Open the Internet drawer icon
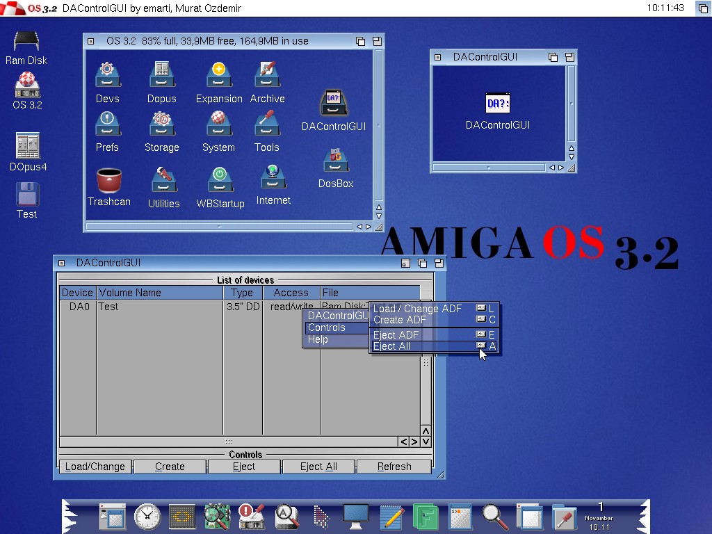Screen dimensions: 712x534 point(273,178)
